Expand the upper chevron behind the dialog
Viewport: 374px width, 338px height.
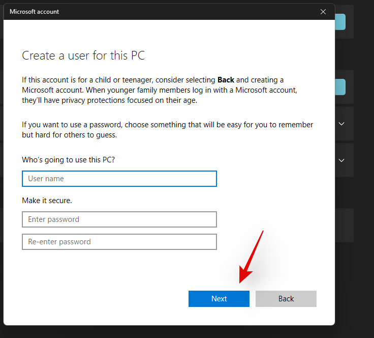click(342, 124)
